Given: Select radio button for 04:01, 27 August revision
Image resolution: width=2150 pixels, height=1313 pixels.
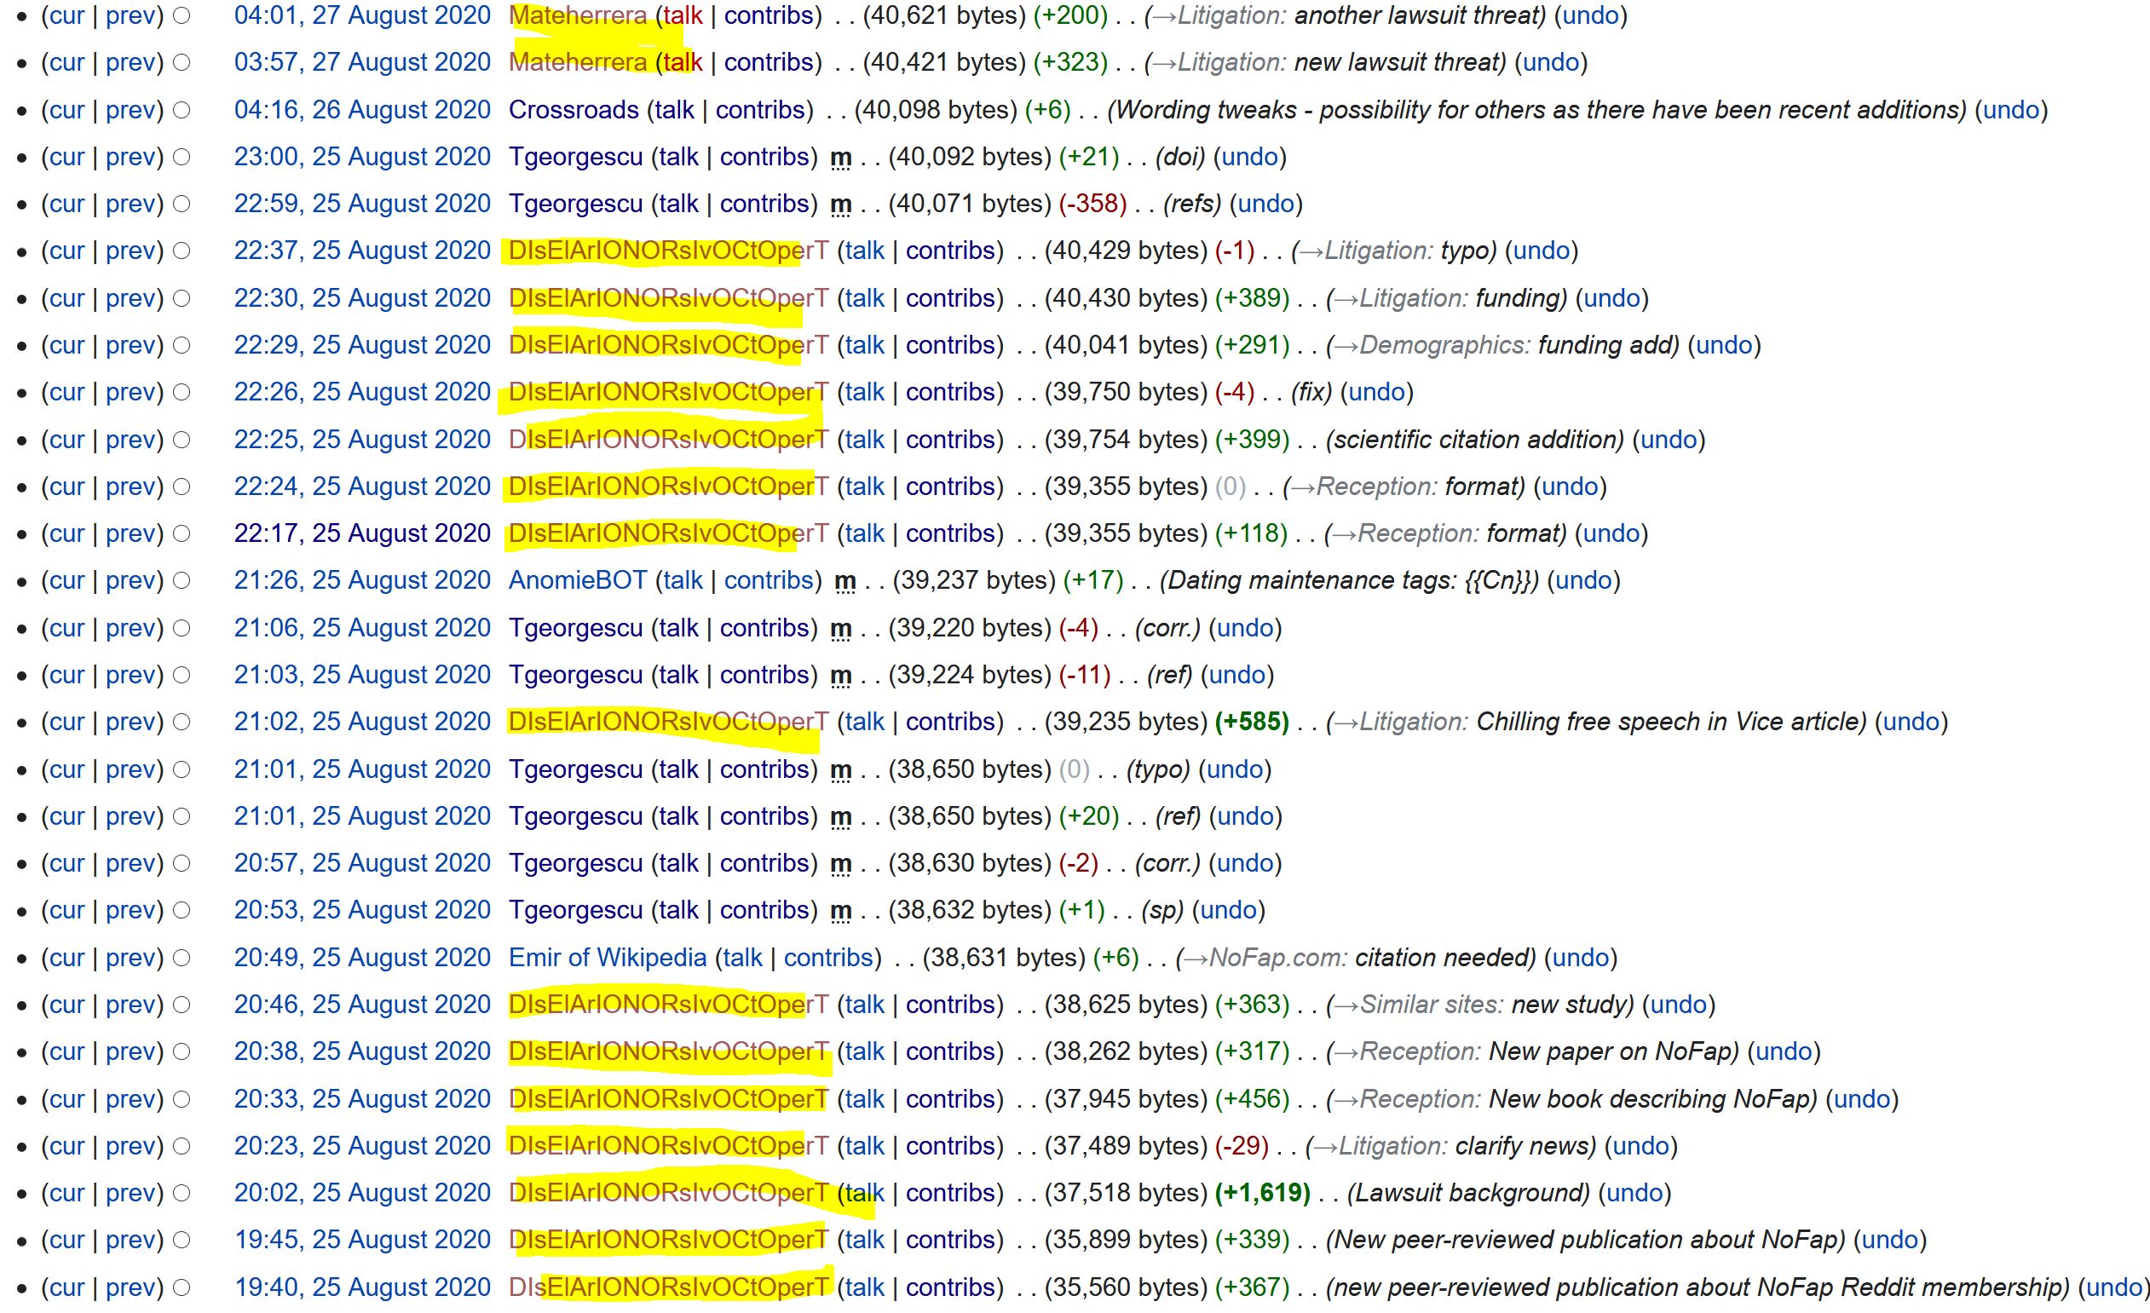Looking at the screenshot, I should point(182,15).
